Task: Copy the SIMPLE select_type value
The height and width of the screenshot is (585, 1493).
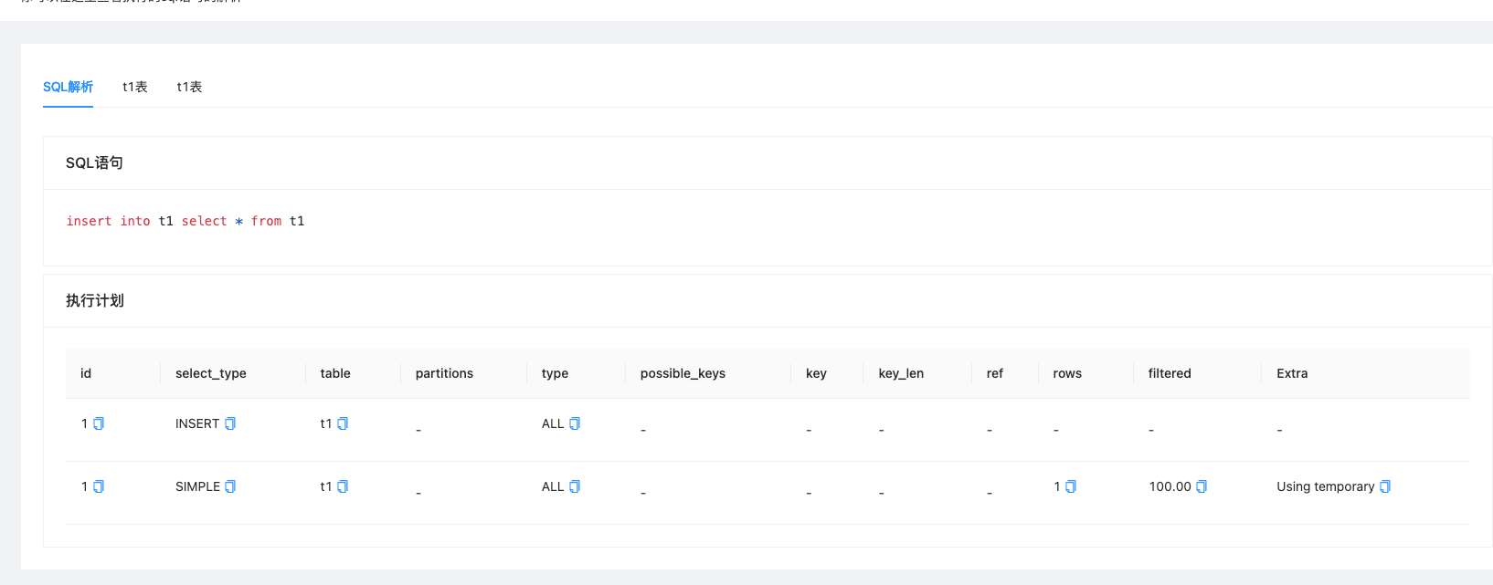Action: pyautogui.click(x=230, y=486)
